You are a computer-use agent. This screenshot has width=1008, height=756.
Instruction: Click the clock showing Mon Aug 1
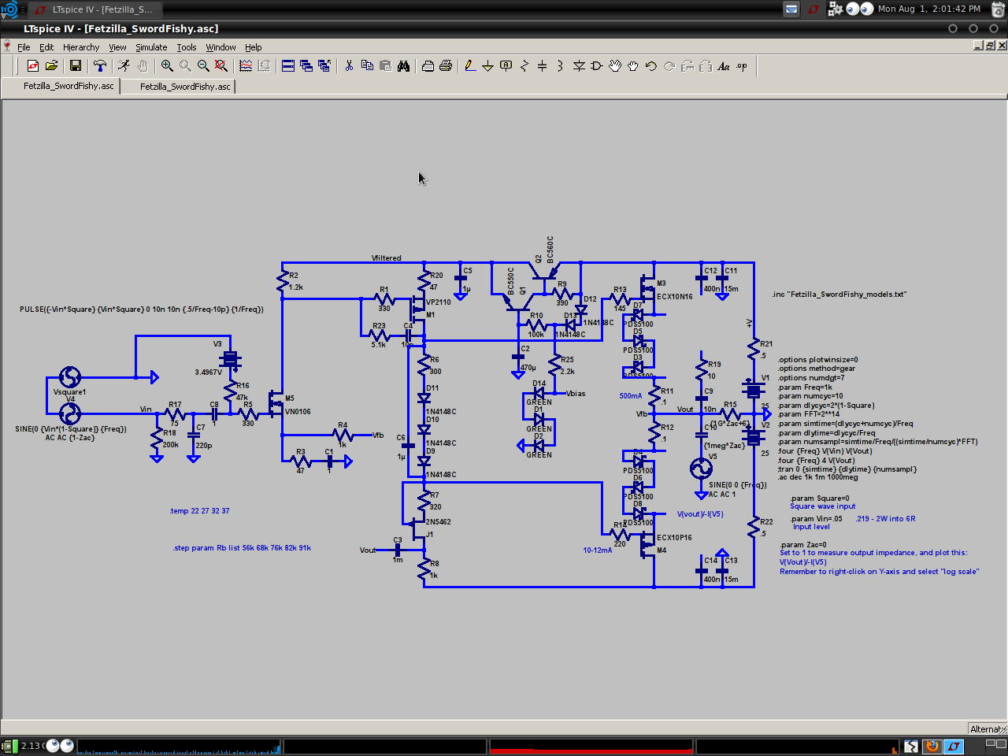click(929, 9)
